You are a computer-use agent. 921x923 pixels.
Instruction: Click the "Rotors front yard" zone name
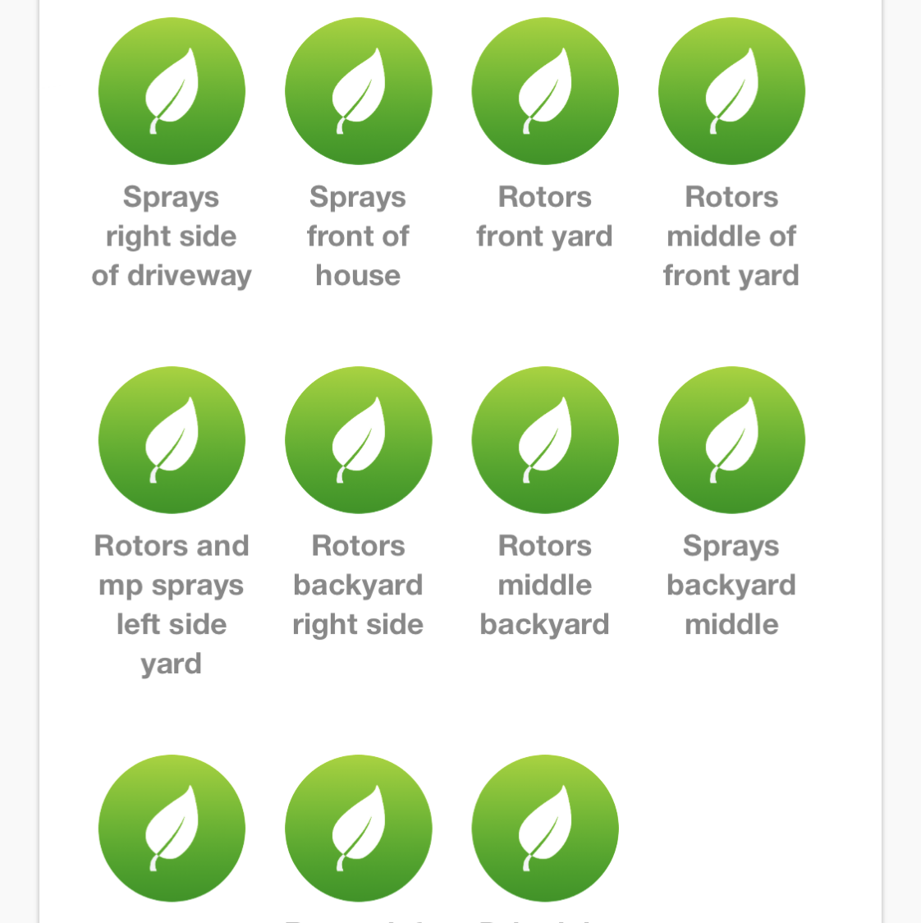coord(545,217)
